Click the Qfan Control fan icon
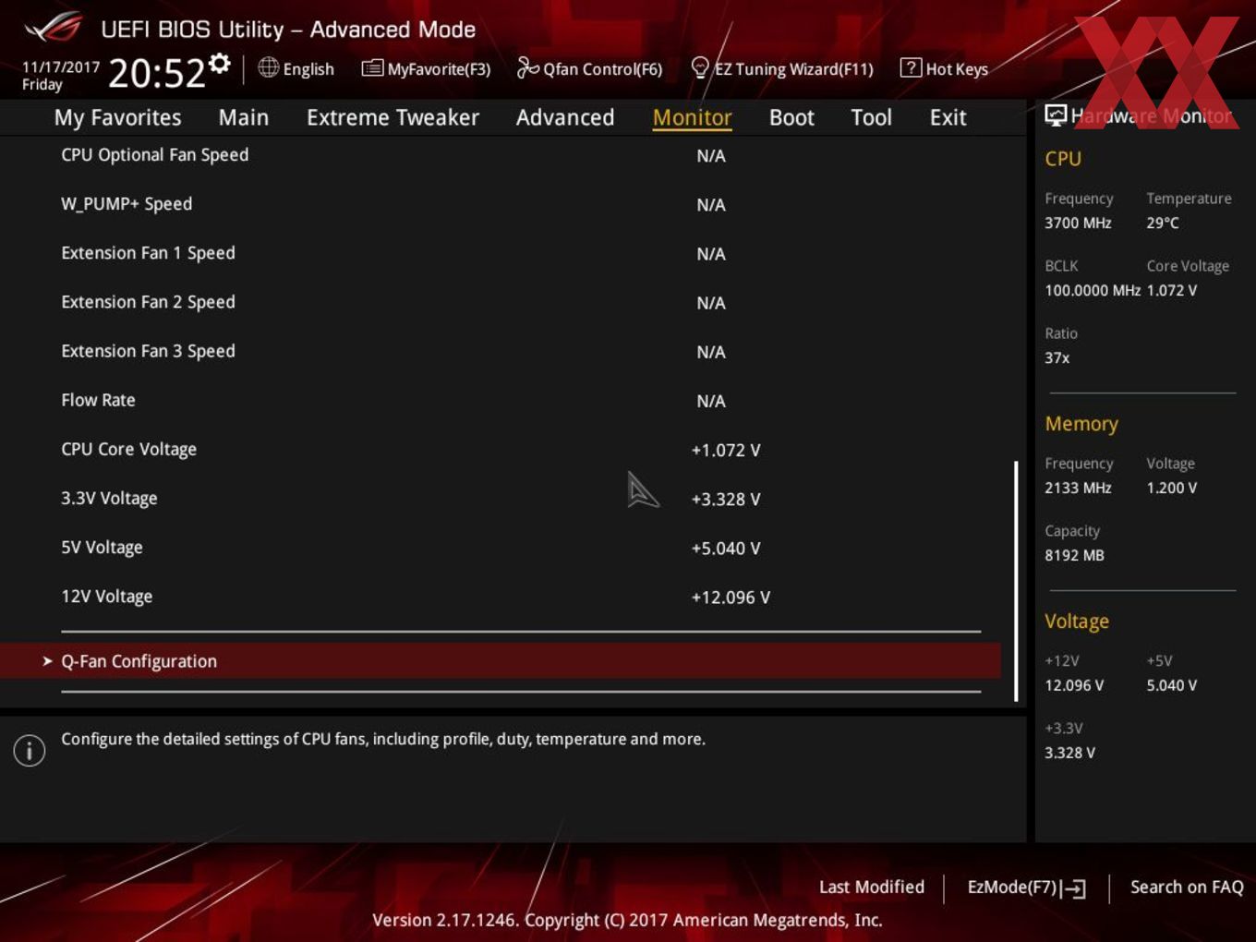 tap(527, 67)
